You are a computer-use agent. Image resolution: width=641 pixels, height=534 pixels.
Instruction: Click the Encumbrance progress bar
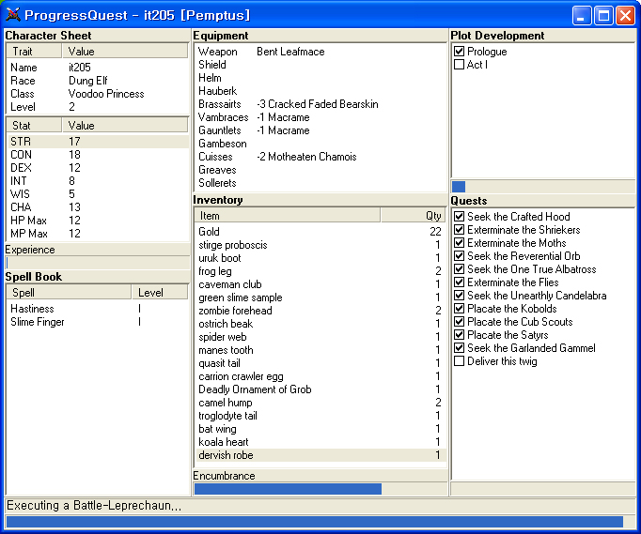pos(320,489)
